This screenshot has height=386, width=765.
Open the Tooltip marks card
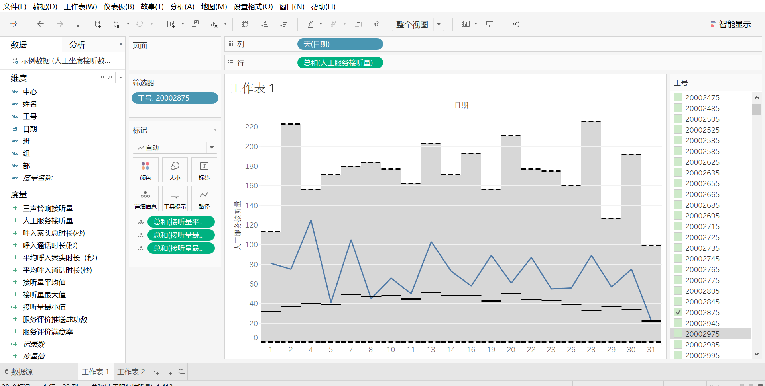(175, 198)
